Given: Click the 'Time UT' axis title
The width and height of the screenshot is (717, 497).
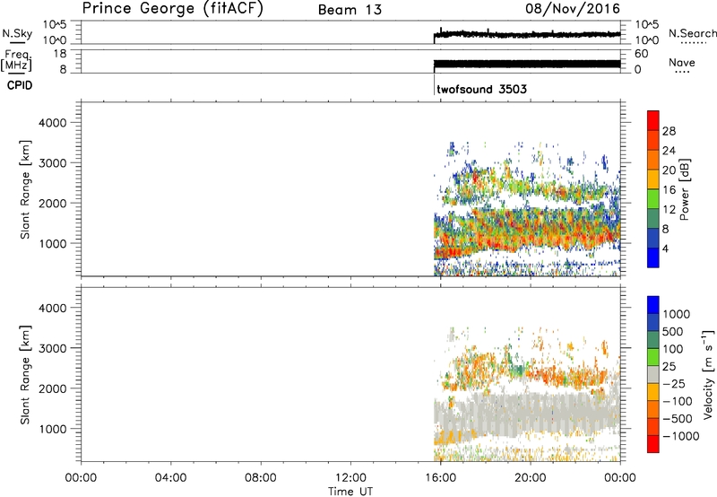Looking at the screenshot, I should click(350, 492).
